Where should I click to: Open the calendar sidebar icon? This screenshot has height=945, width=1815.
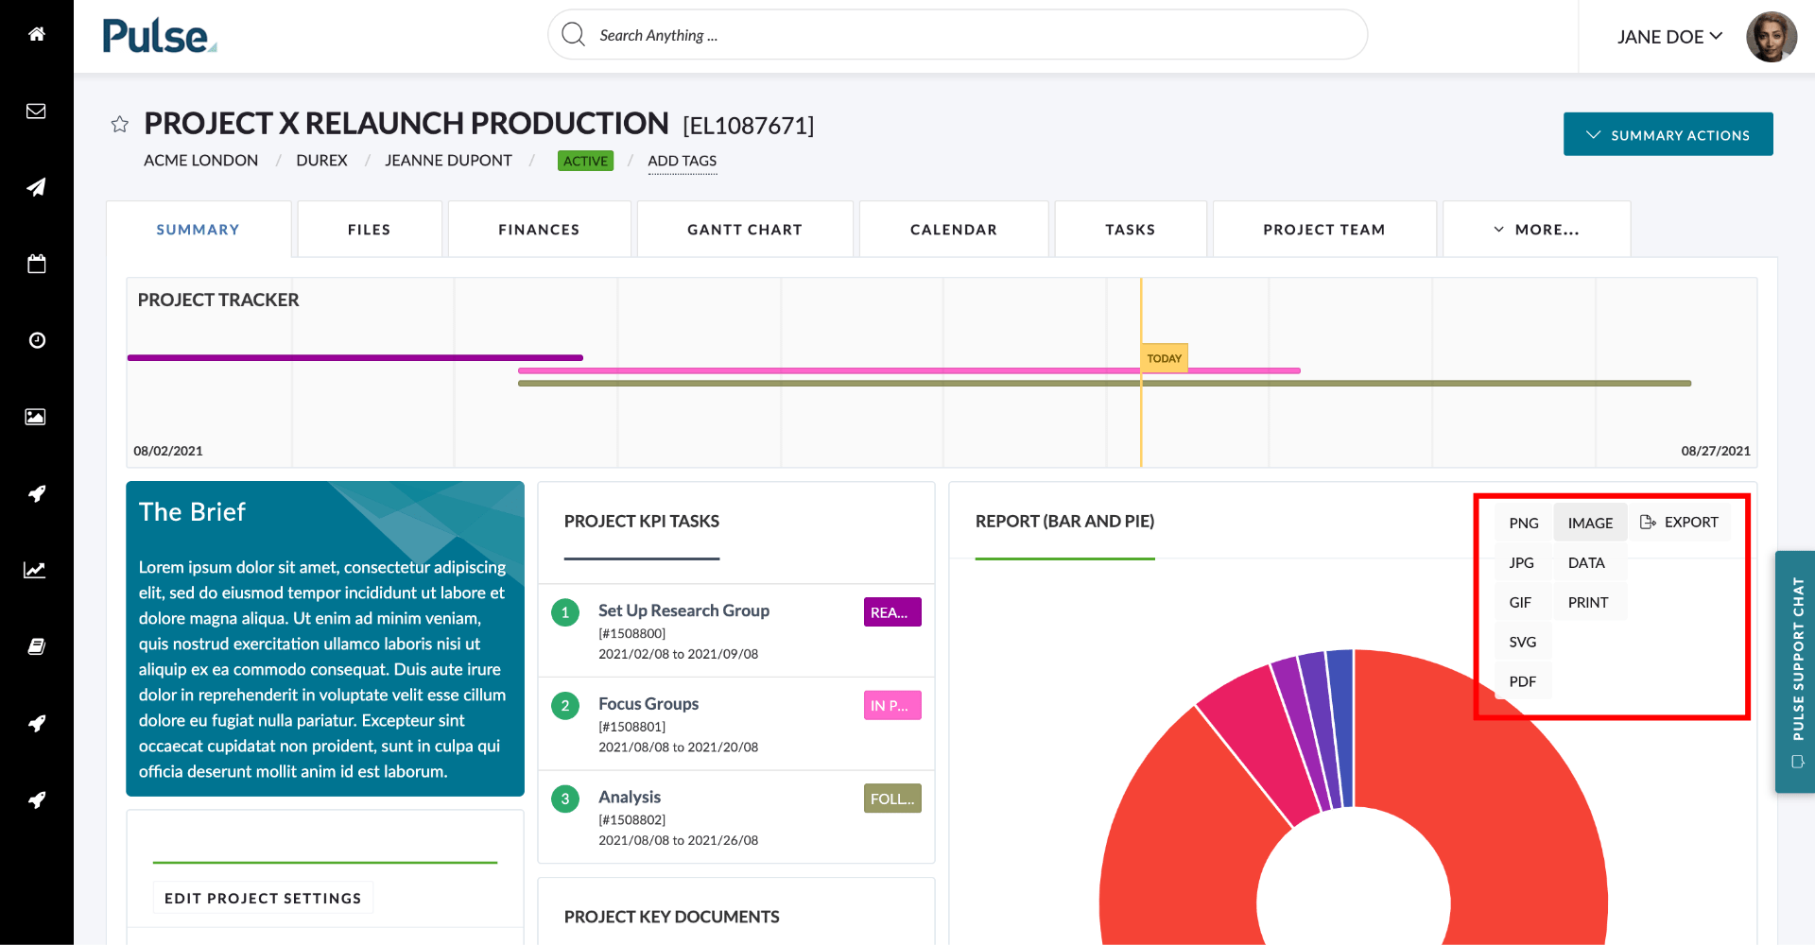click(x=36, y=264)
